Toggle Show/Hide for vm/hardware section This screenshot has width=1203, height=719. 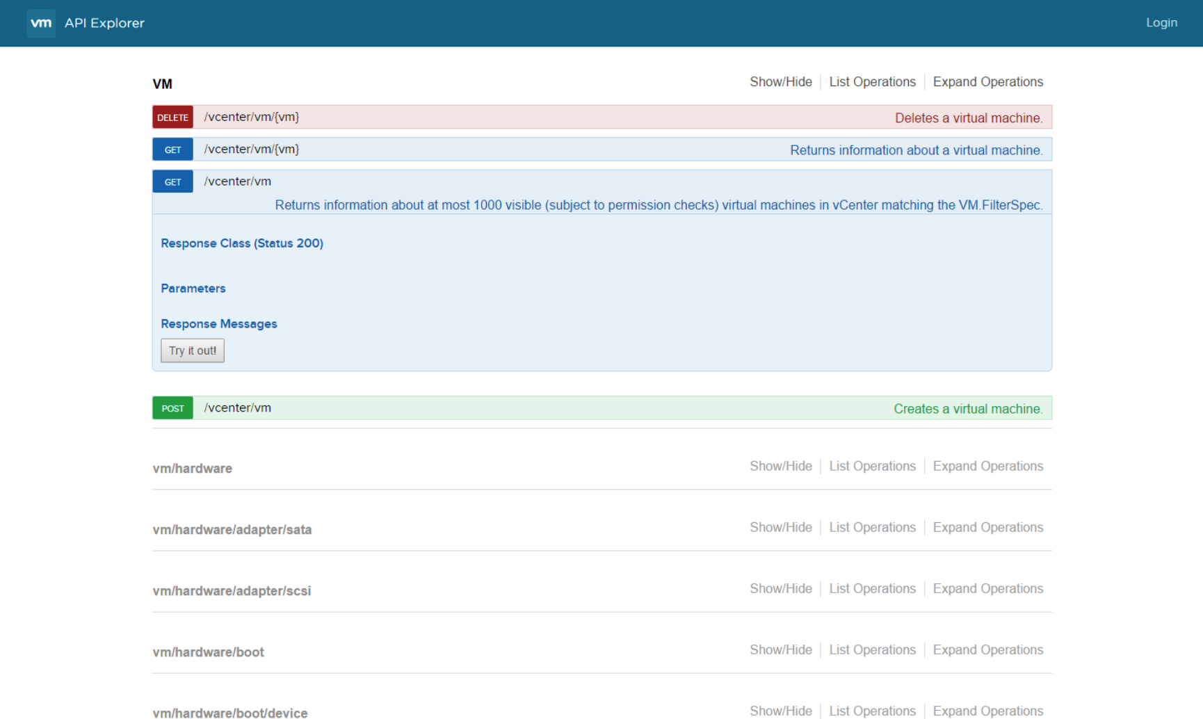click(x=781, y=467)
